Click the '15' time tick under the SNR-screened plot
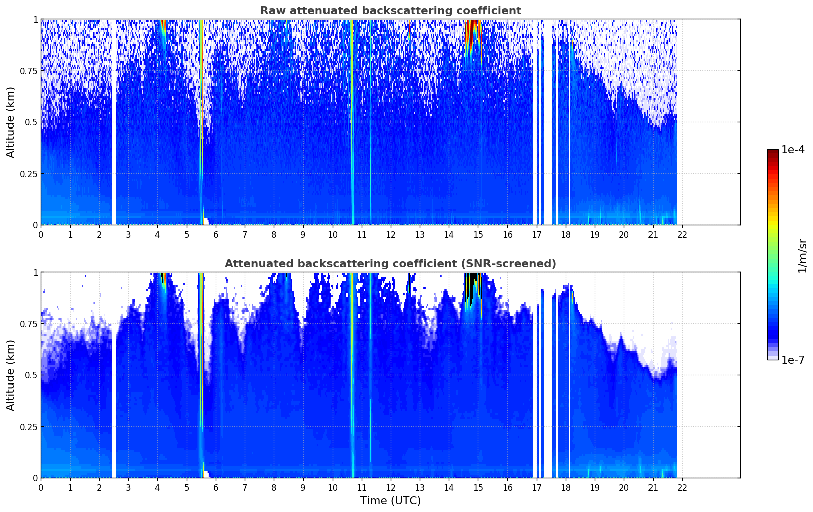Image resolution: width=813 pixels, height=512 pixels. tap(478, 487)
